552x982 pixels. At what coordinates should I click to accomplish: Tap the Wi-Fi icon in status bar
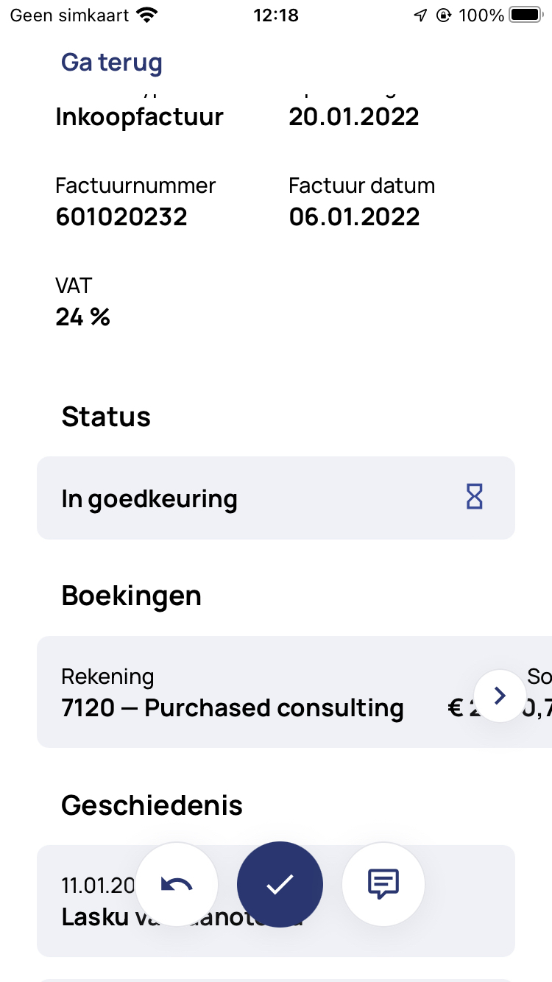[148, 15]
